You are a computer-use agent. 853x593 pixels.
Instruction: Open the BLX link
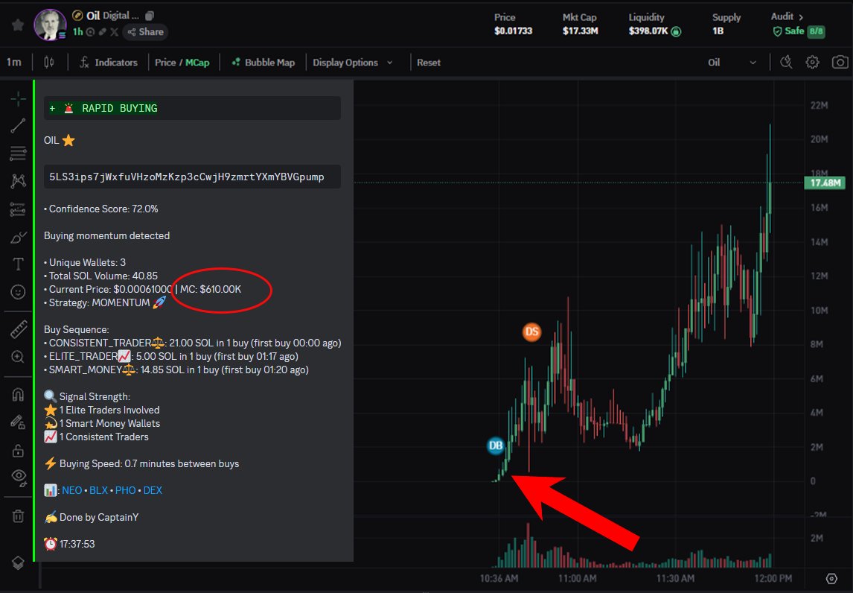98,491
